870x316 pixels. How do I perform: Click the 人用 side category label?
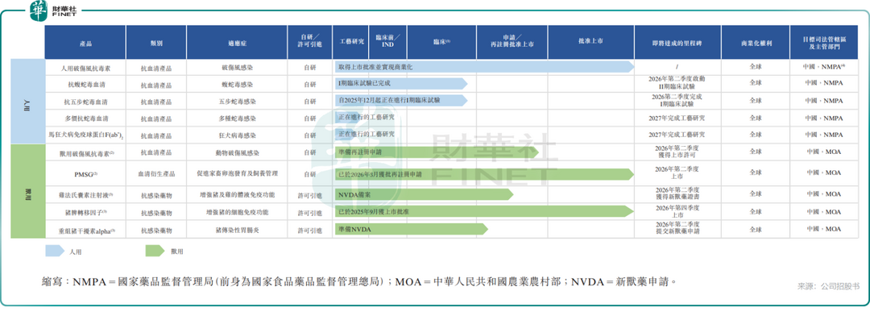click(28, 101)
